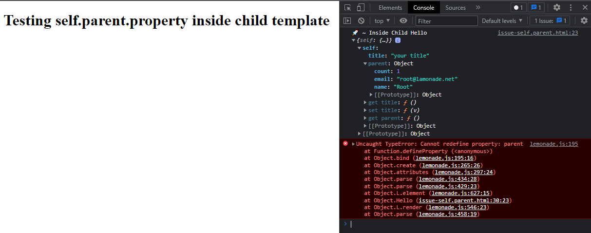
Task: Open the lemonade.js:434:28 stack link
Action: (447, 179)
